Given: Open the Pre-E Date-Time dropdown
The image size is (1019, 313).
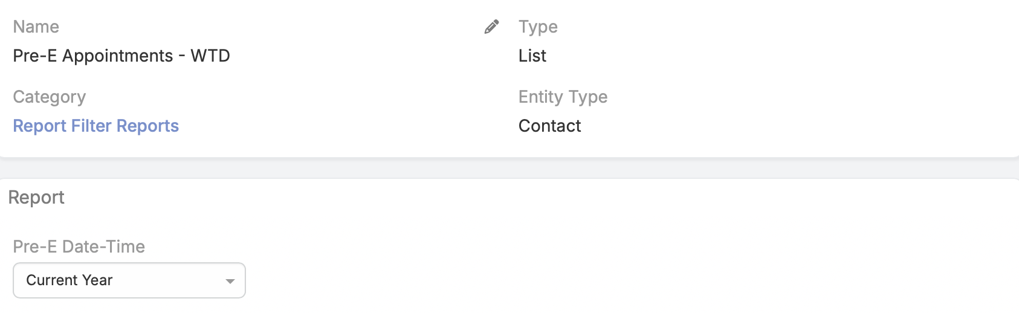Looking at the screenshot, I should 129,280.
